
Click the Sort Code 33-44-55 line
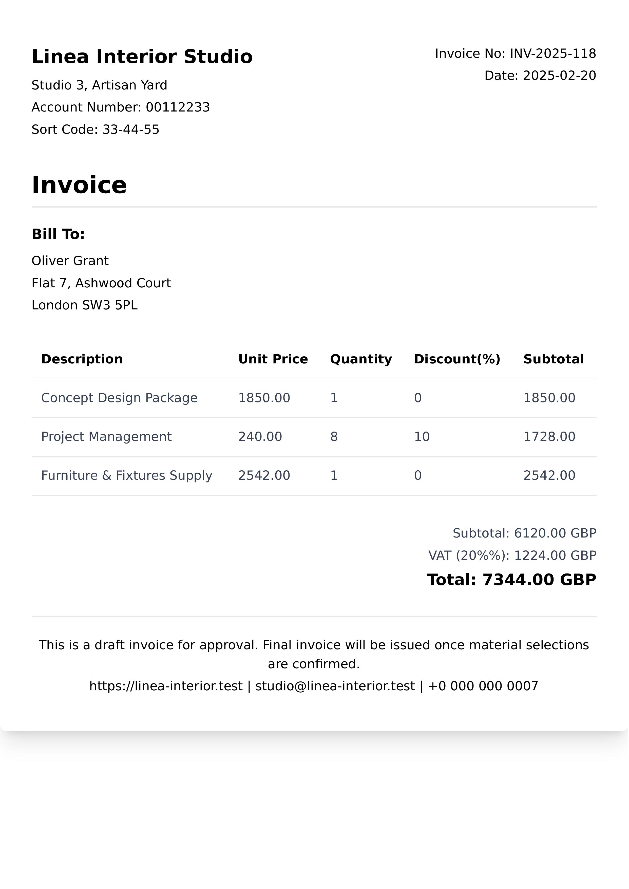(x=95, y=129)
